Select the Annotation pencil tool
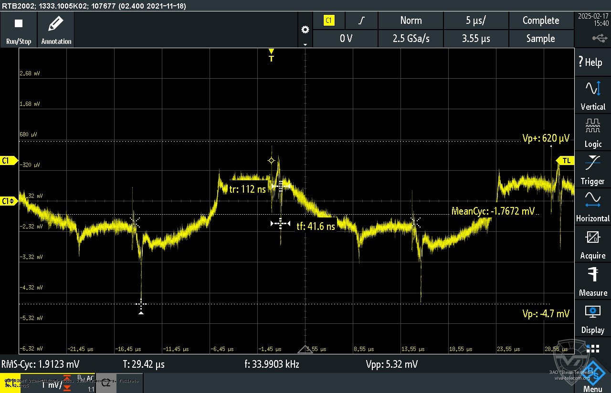 55,29
